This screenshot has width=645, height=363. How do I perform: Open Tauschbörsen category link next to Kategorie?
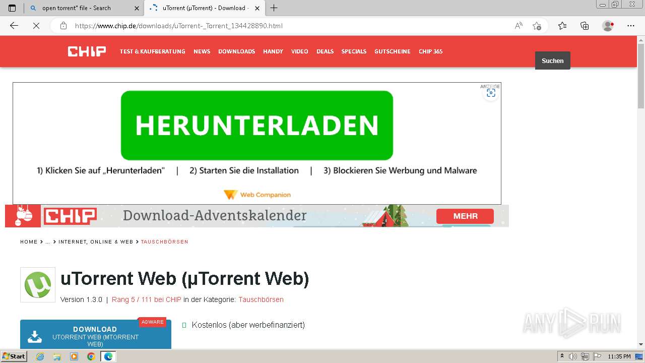(x=261, y=299)
